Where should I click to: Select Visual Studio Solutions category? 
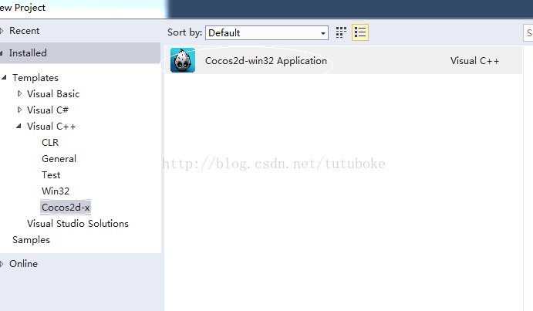(x=78, y=224)
